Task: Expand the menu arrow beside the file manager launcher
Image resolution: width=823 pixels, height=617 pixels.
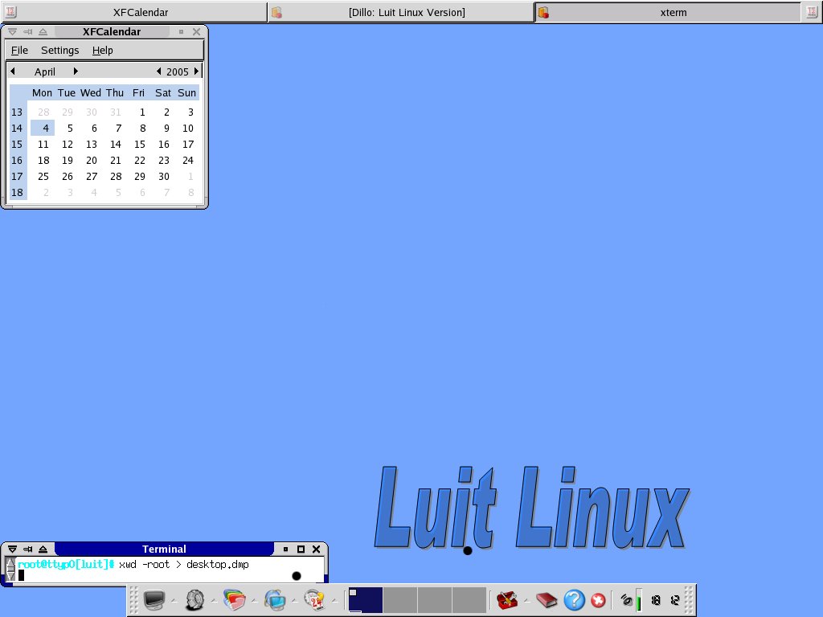Action: tap(254, 600)
